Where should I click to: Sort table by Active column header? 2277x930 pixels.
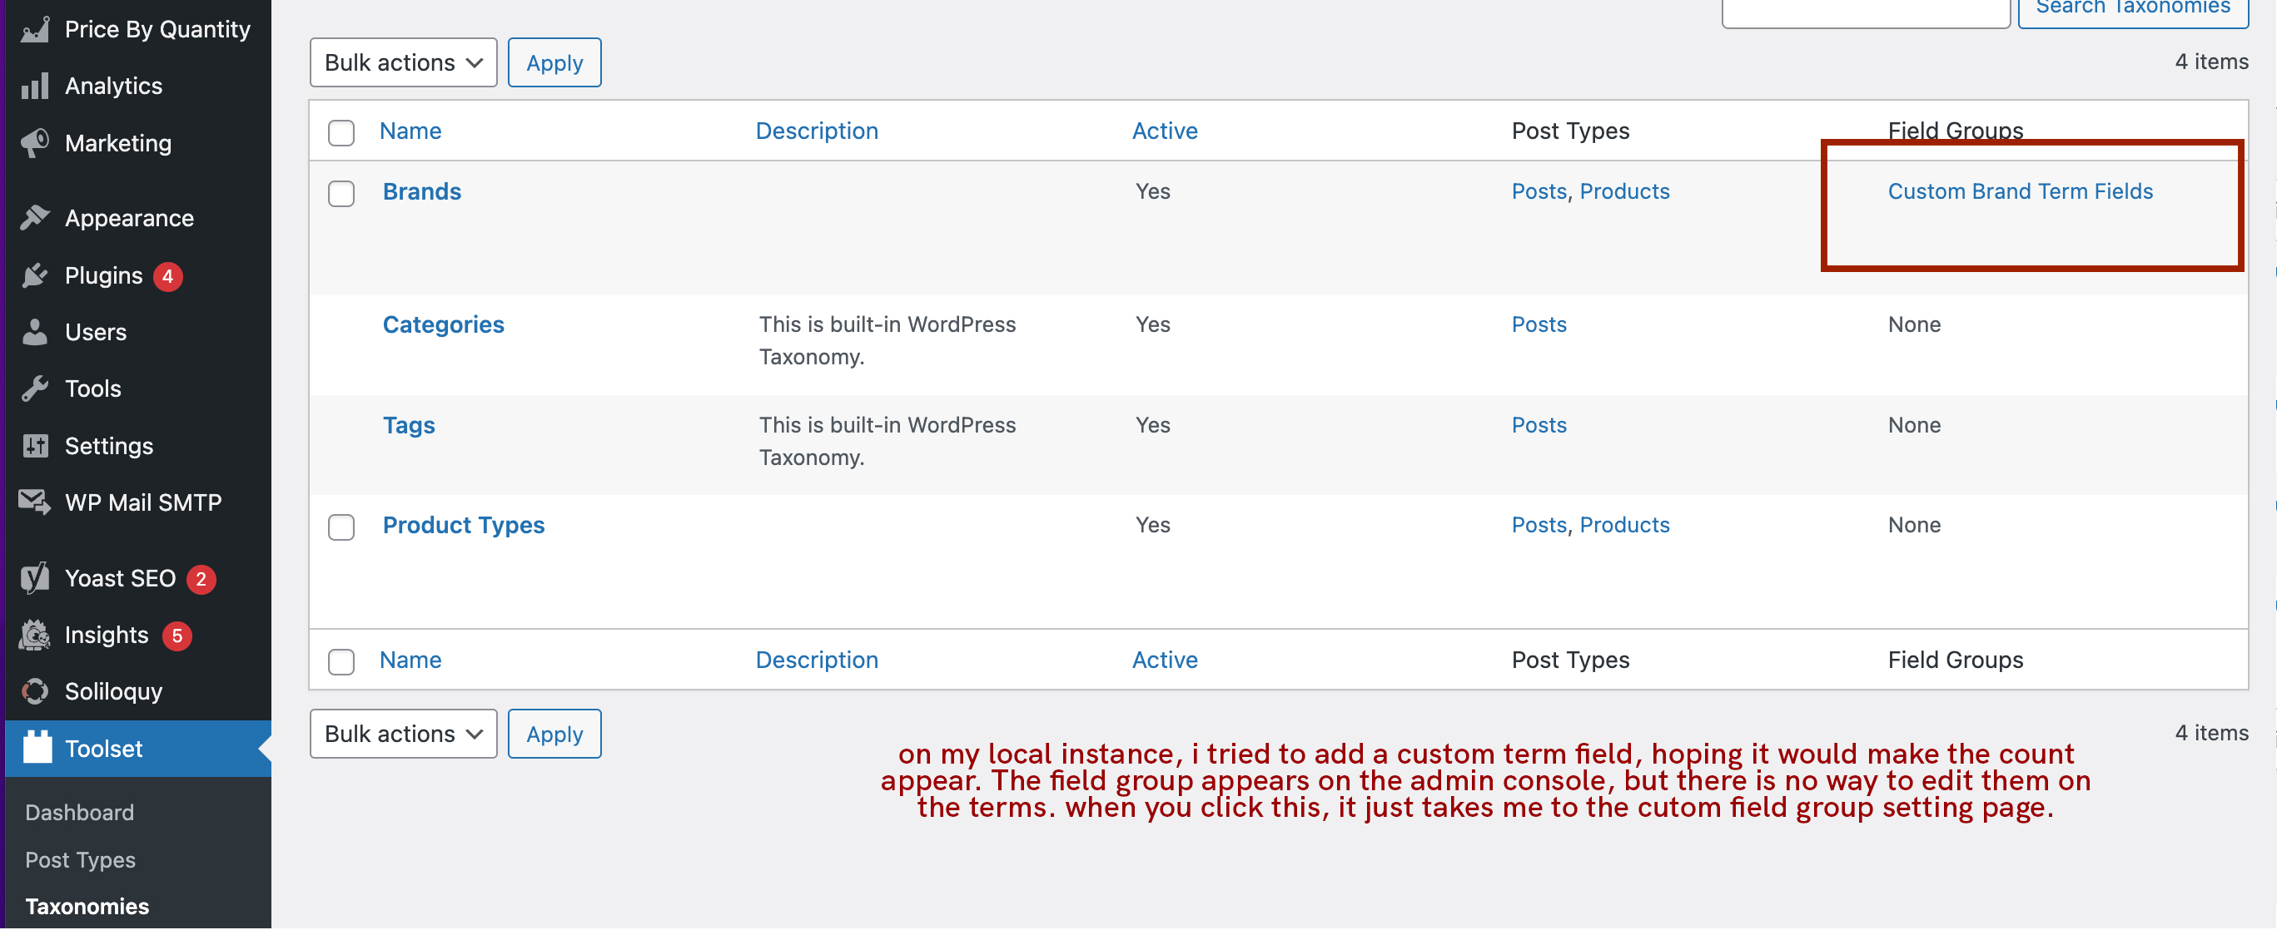[1164, 131]
